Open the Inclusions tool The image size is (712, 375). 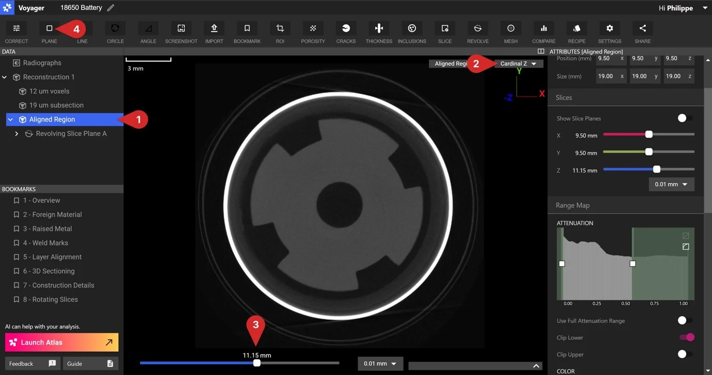pyautogui.click(x=412, y=29)
